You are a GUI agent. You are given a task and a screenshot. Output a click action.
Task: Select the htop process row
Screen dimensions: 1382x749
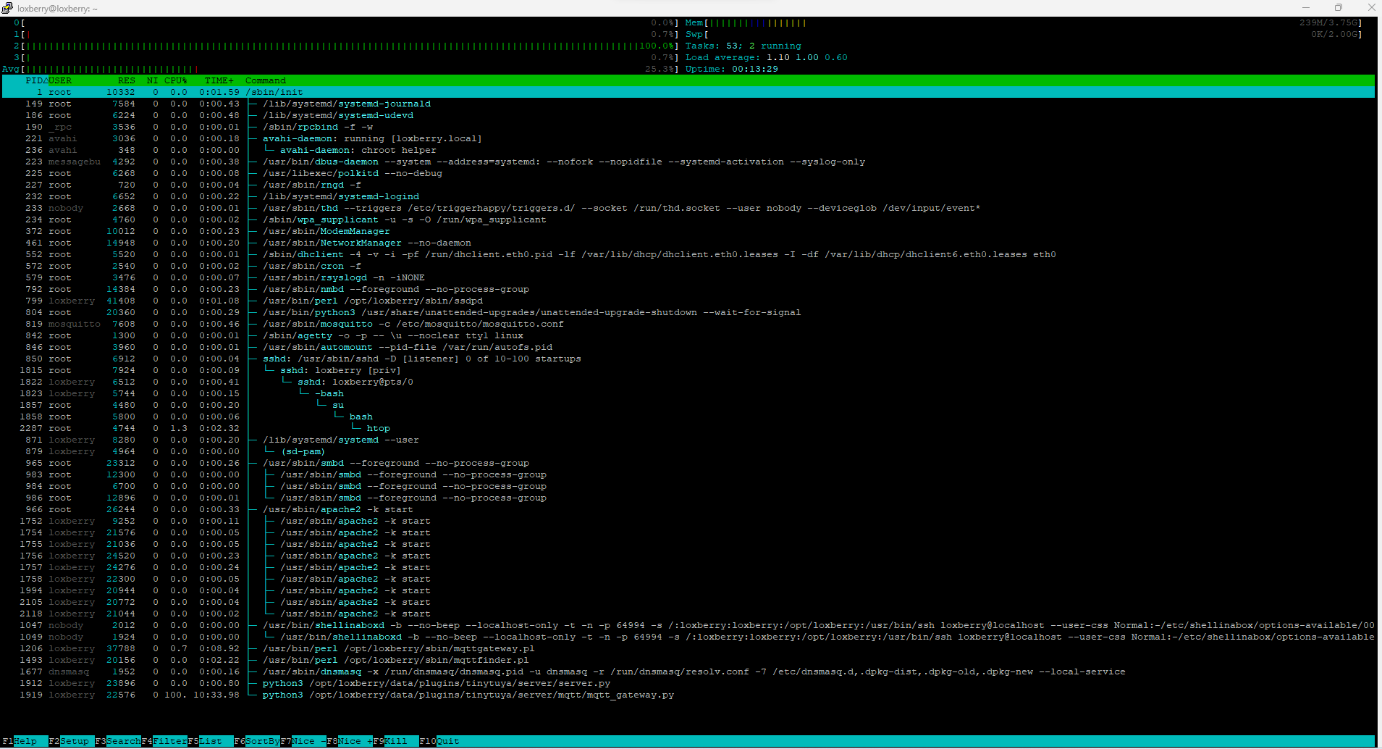tap(378, 428)
